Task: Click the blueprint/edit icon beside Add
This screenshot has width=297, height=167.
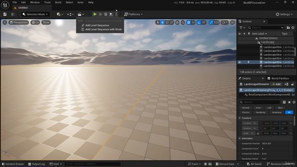Action: [x=286, y=84]
